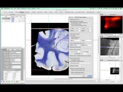The image size is (123, 92).
Task: Click the blue add slide icon
Action: 2,82
